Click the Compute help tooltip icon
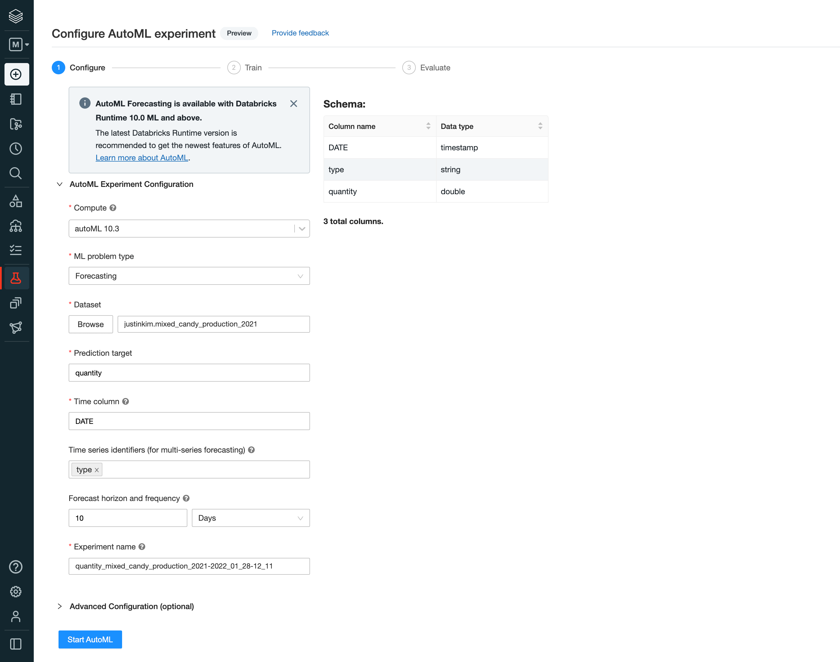Image resolution: width=840 pixels, height=662 pixels. click(x=113, y=208)
